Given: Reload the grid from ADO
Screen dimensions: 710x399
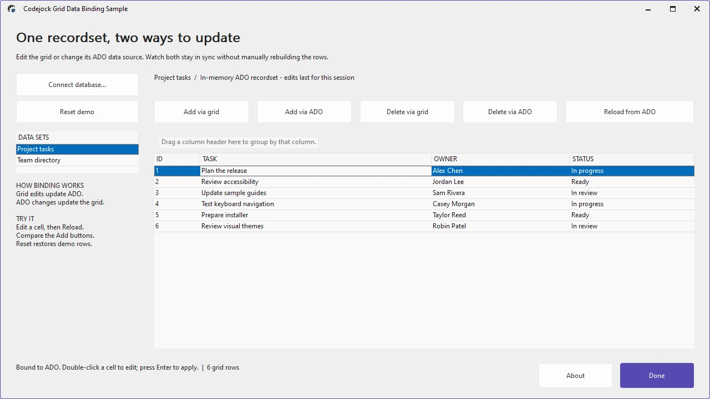Looking at the screenshot, I should [x=630, y=112].
